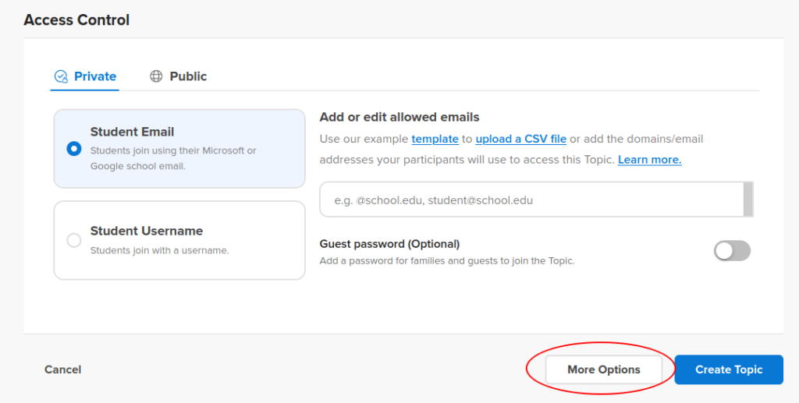This screenshot has height=403, width=799.
Task: Switch to the Public tab
Action: click(178, 76)
